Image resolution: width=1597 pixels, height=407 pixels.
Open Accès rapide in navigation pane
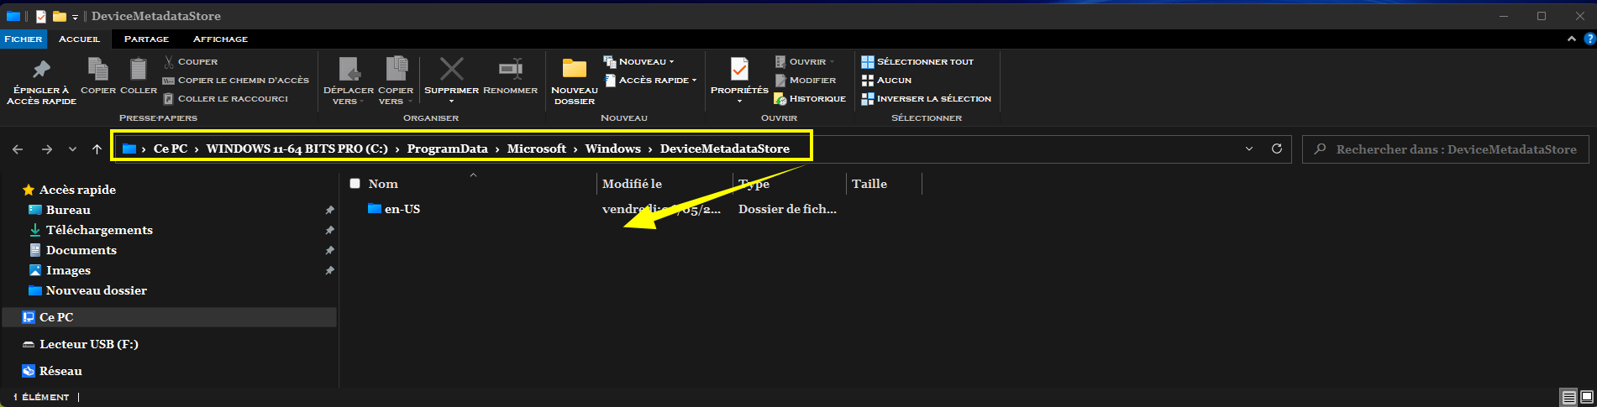click(x=77, y=190)
